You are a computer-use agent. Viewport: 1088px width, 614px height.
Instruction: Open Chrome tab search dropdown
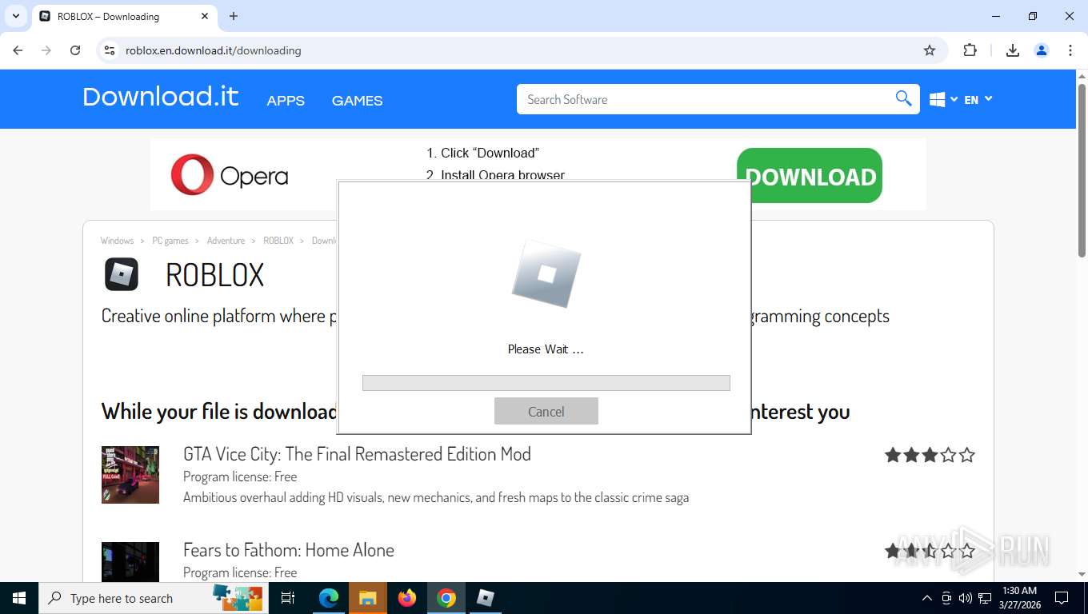pyautogui.click(x=15, y=16)
